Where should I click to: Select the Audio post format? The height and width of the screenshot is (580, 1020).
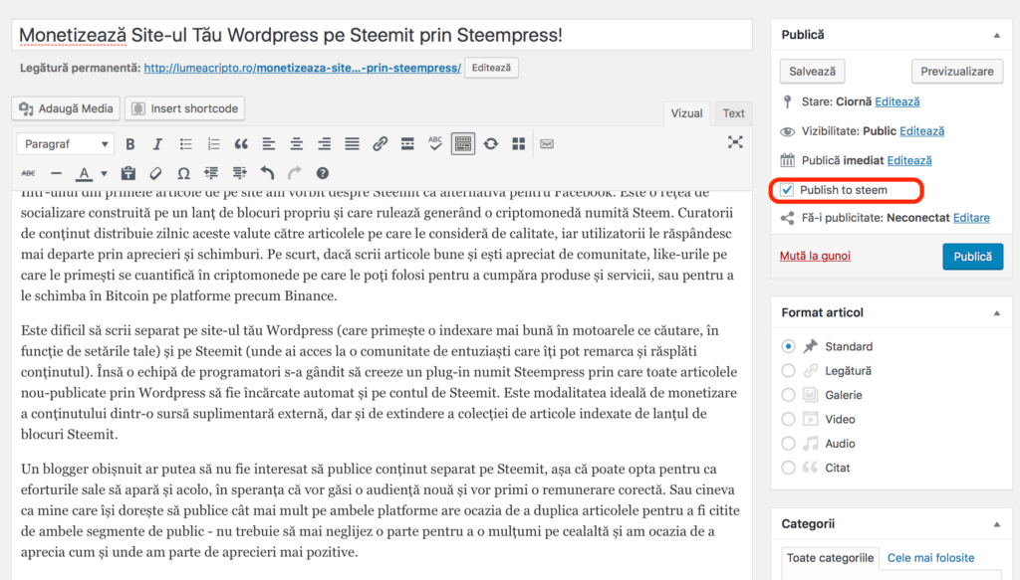[788, 444]
